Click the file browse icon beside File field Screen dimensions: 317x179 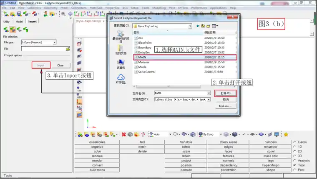pyautogui.click(x=68, y=48)
